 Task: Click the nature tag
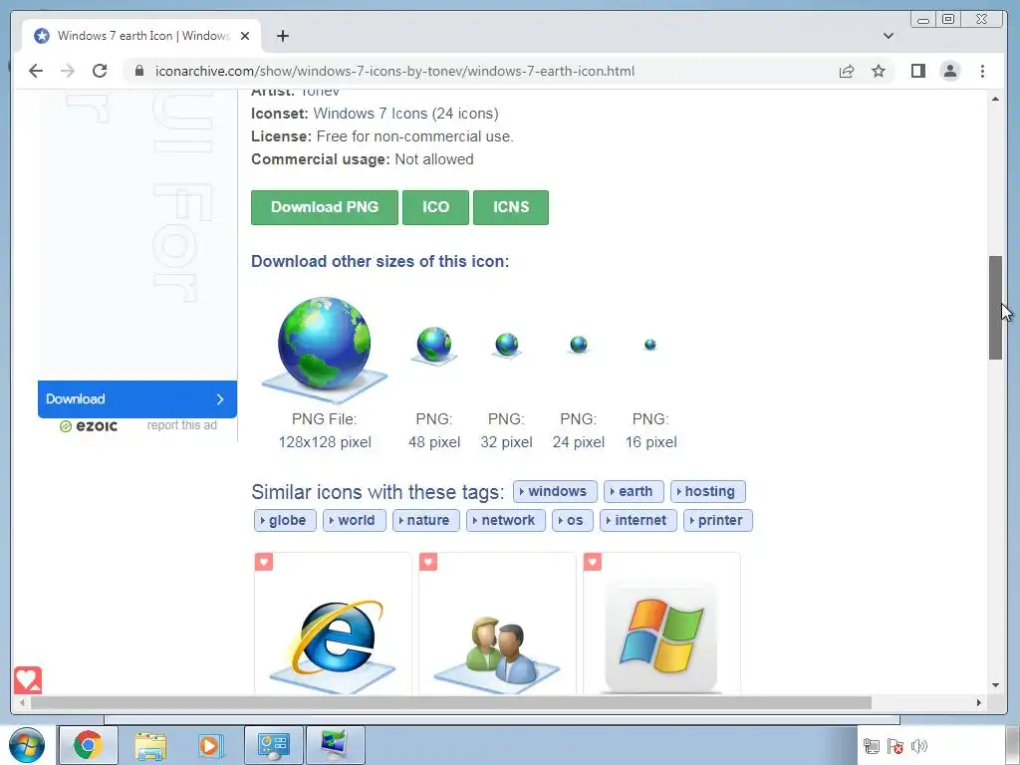pyautogui.click(x=426, y=520)
